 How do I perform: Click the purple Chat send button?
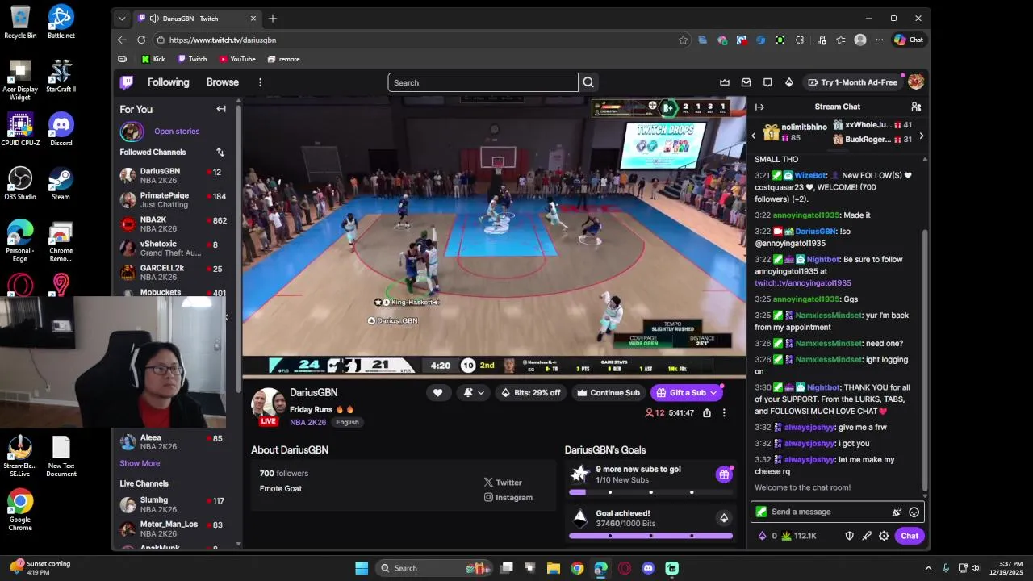[x=910, y=536]
